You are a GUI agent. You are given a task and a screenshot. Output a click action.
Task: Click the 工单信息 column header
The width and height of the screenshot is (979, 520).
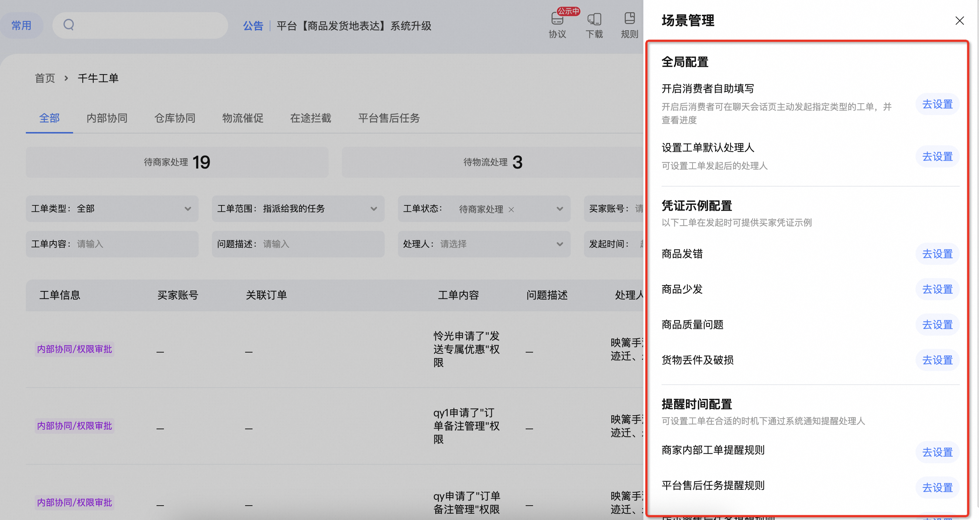click(60, 295)
